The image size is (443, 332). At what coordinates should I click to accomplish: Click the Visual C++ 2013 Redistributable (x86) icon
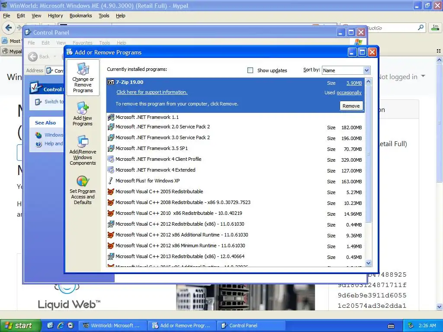(111, 256)
